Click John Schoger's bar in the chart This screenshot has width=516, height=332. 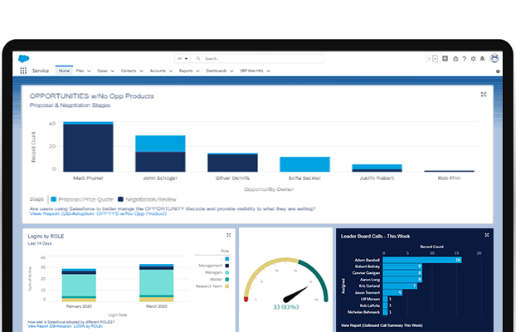[x=160, y=154]
